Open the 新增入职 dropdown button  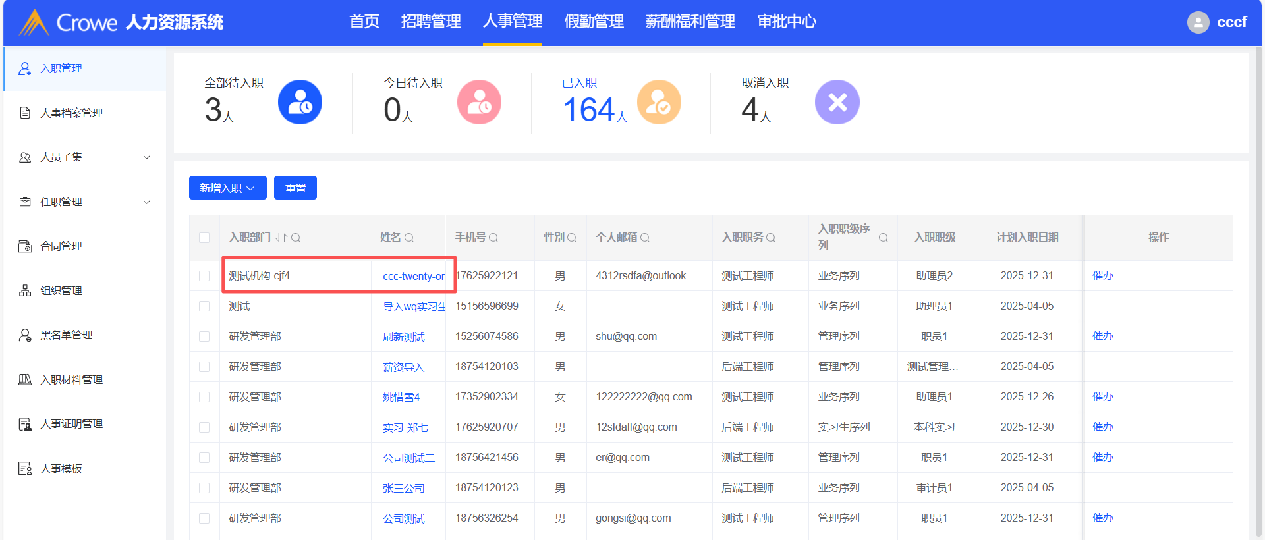pos(227,188)
